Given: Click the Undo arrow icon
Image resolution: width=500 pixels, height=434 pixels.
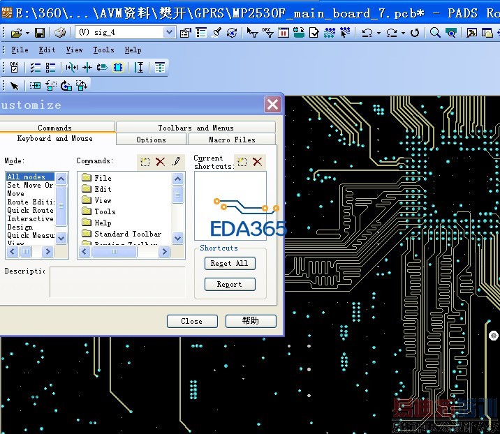Looking at the screenshot, I should 366,33.
